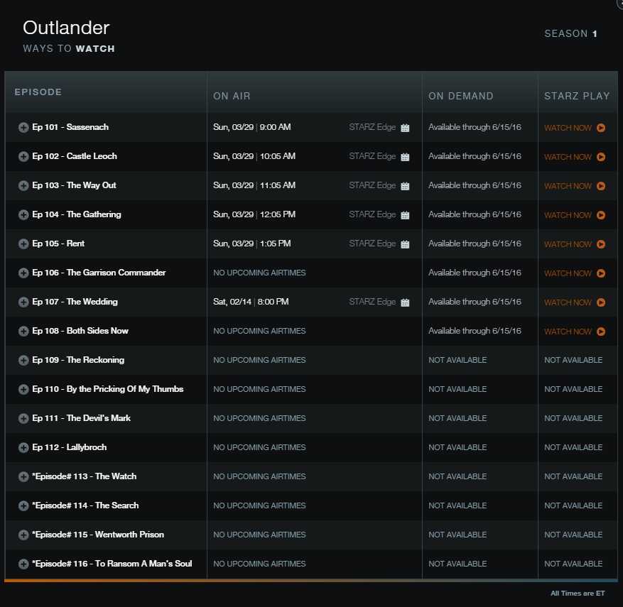
Task: Add Ep 102 10:05 AM airing calendar icon
Action: pyautogui.click(x=405, y=157)
